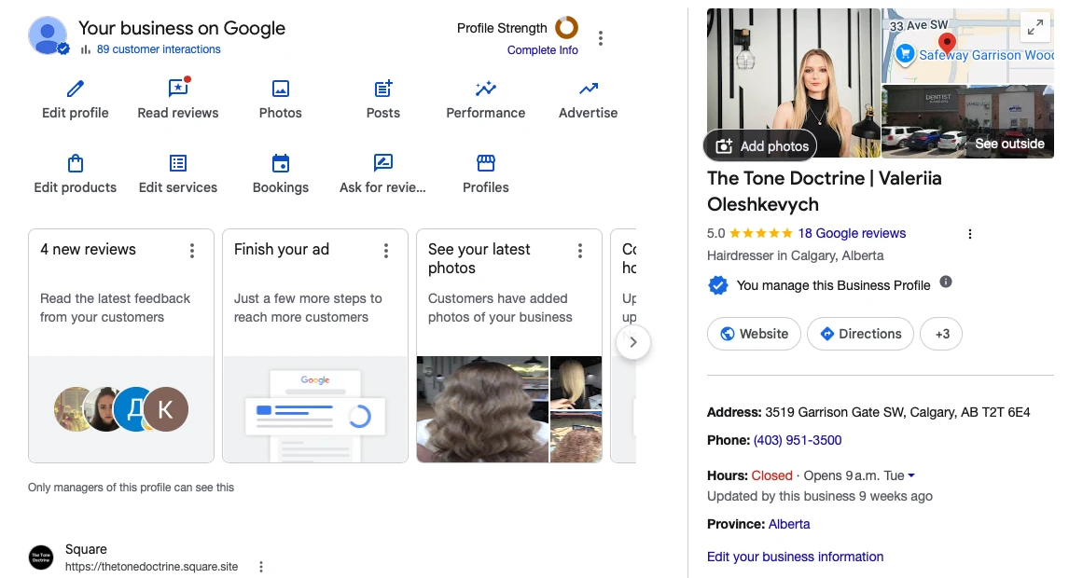Screen dimensions: 1069x578
Task: Open the Profiles storefront icon
Action: [x=485, y=163]
